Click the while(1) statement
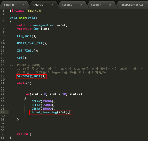Image resolution: width=148 pixels, height=141 pixels. point(24,83)
